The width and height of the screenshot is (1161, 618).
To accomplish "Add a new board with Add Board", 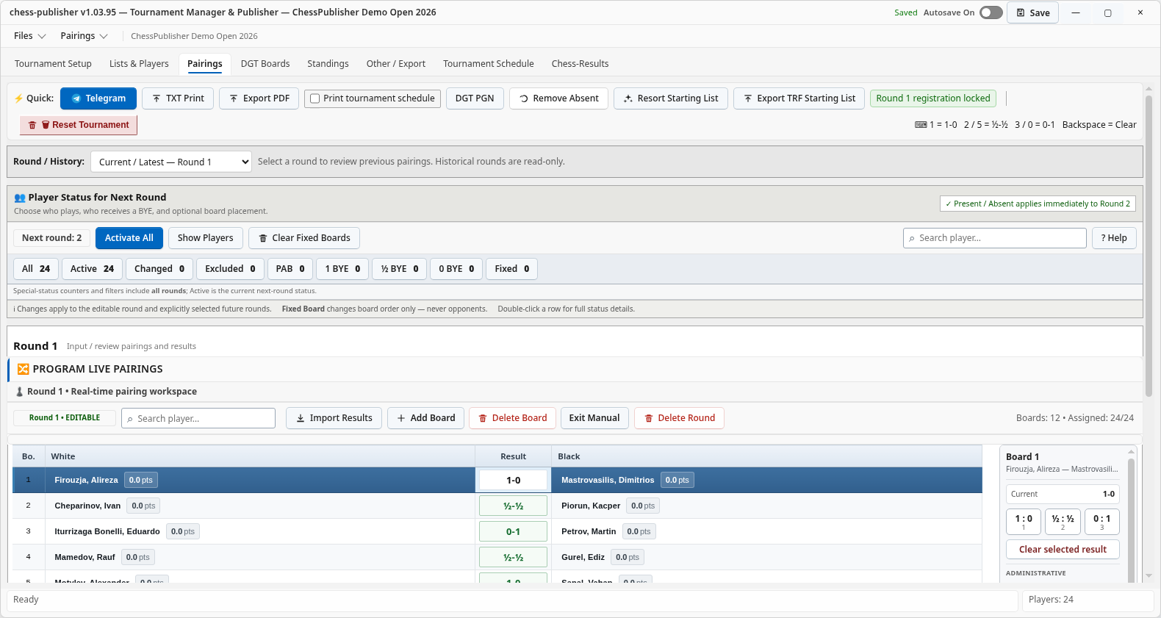I will click(425, 418).
